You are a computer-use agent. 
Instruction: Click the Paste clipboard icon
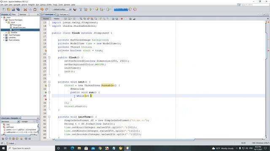click(x=35, y=9)
